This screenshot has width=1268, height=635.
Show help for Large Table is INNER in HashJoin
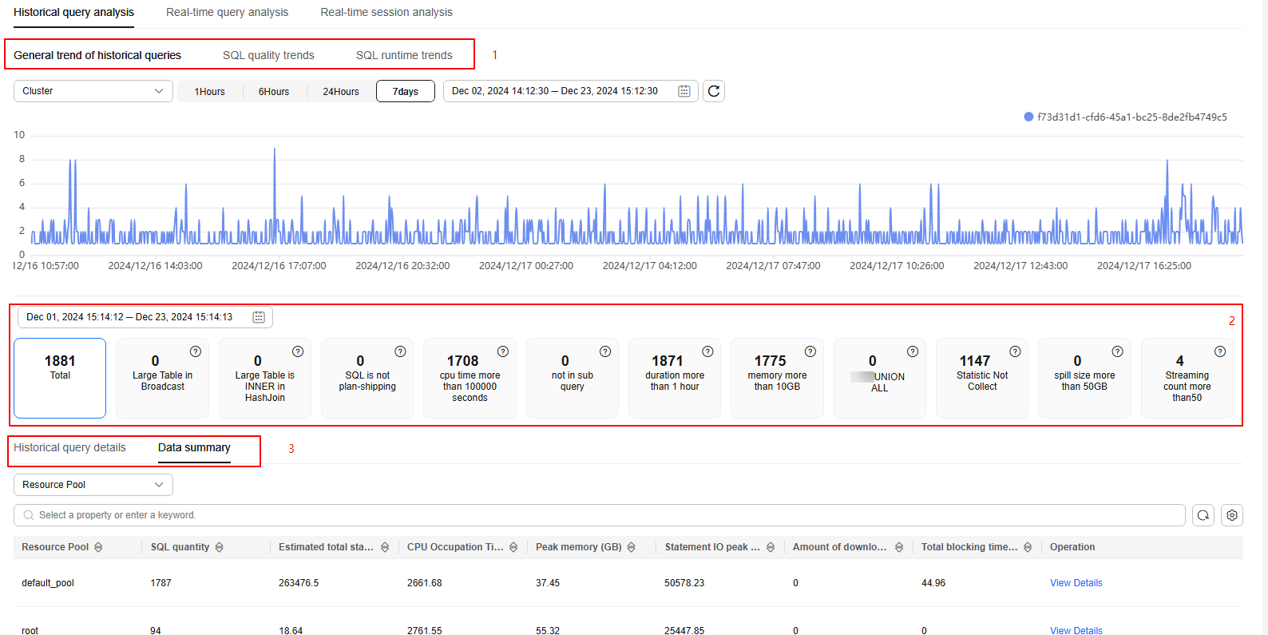click(x=298, y=351)
